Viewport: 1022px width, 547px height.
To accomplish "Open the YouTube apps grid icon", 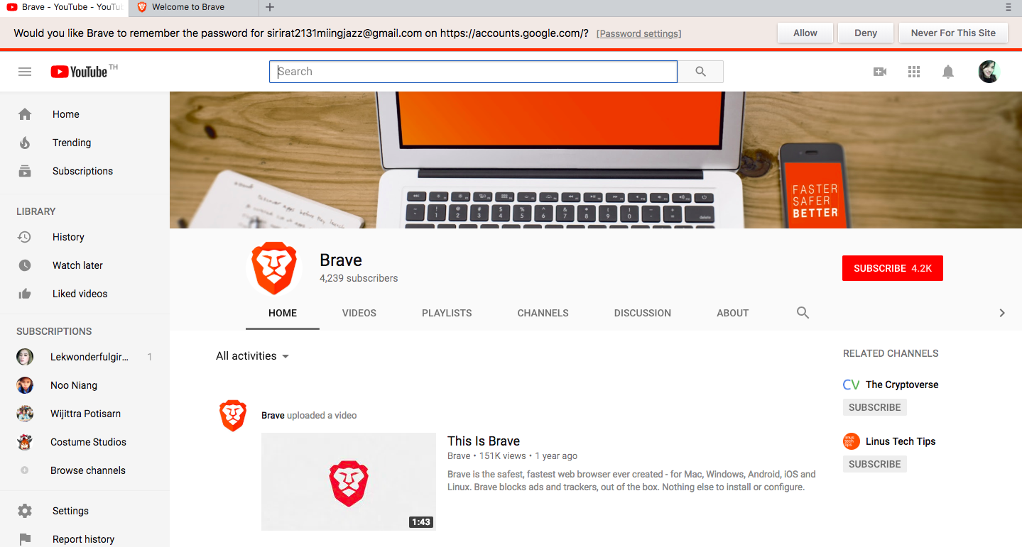I will [914, 72].
